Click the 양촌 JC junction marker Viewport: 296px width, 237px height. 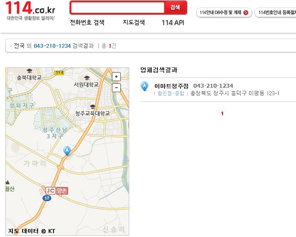(x=57, y=190)
